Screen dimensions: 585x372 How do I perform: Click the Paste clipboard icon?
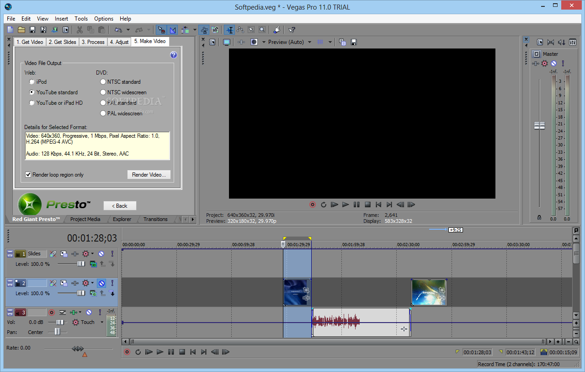coord(101,30)
